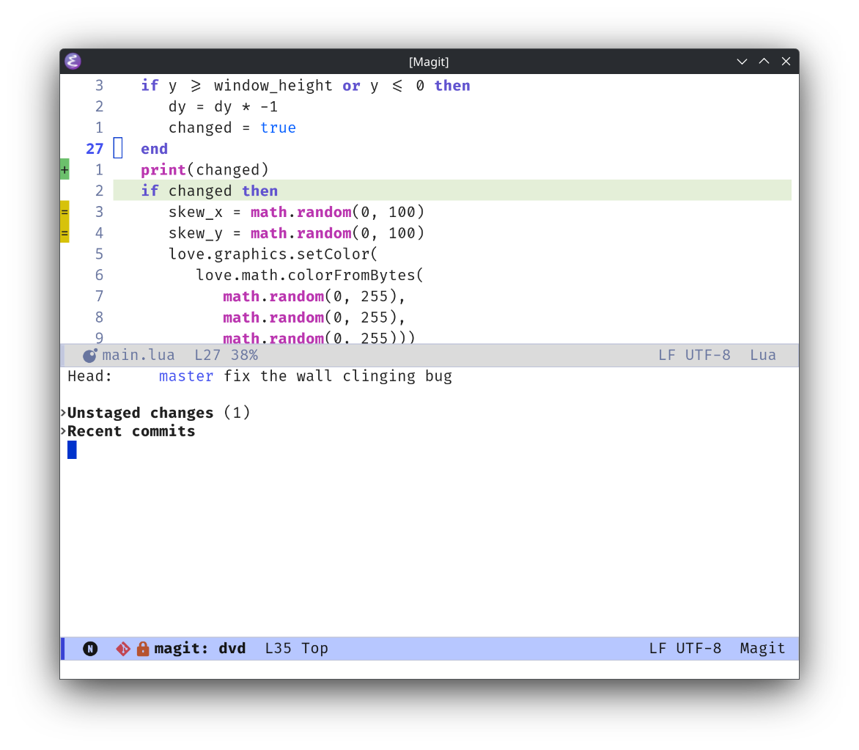The image size is (859, 750).
Task: Click the Emacs logo in title bar
Action: click(x=73, y=62)
